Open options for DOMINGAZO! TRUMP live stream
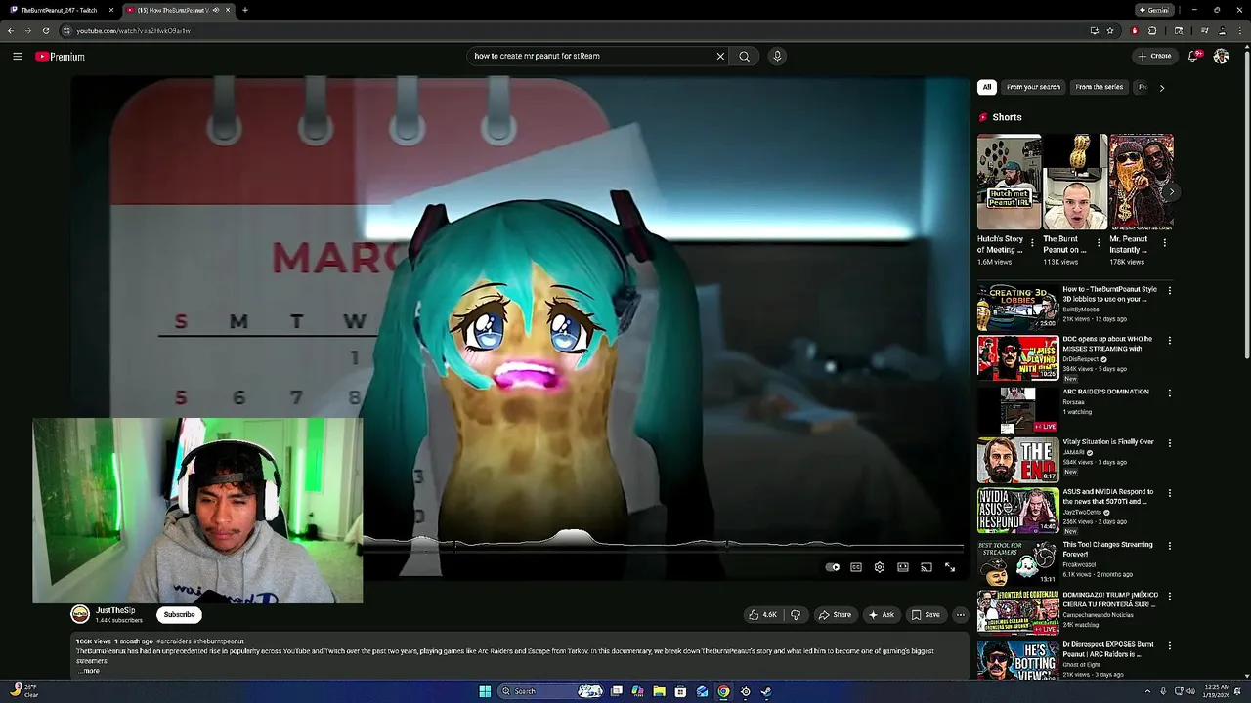1251x703 pixels. (1169, 597)
